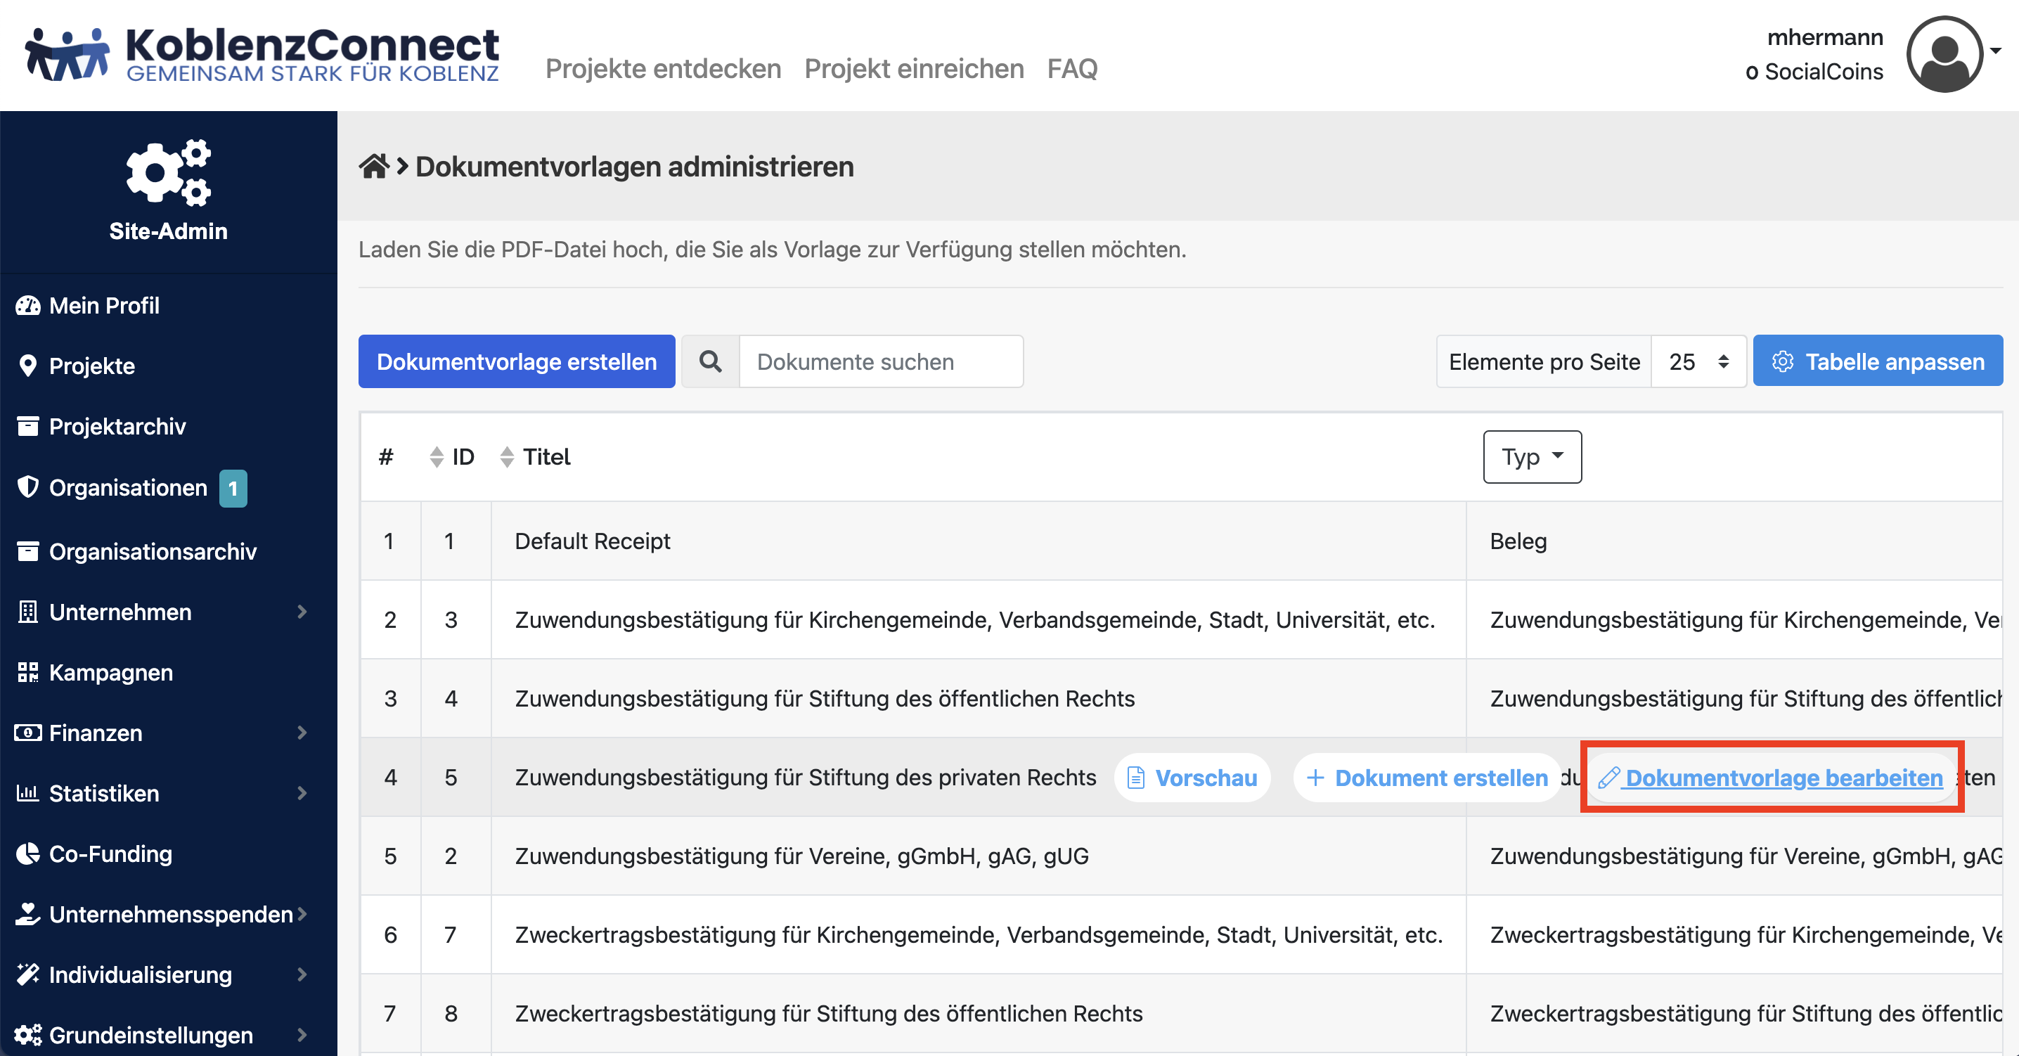Click the home breadcrumb icon

point(375,165)
